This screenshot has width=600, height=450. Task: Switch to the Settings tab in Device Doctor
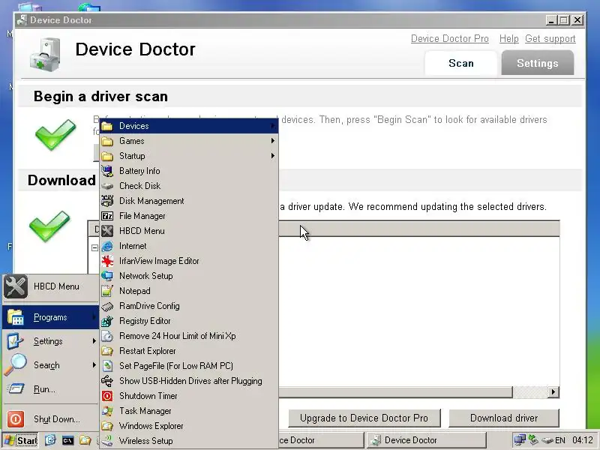[x=537, y=64]
